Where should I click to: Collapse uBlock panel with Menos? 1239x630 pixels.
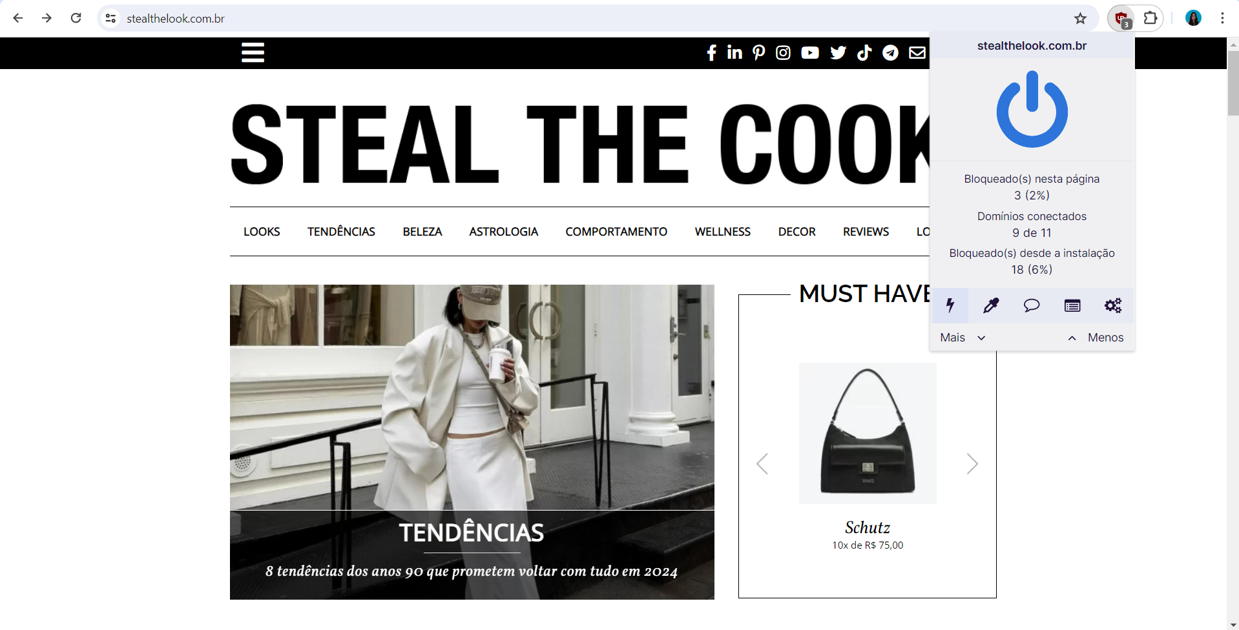(x=1096, y=338)
